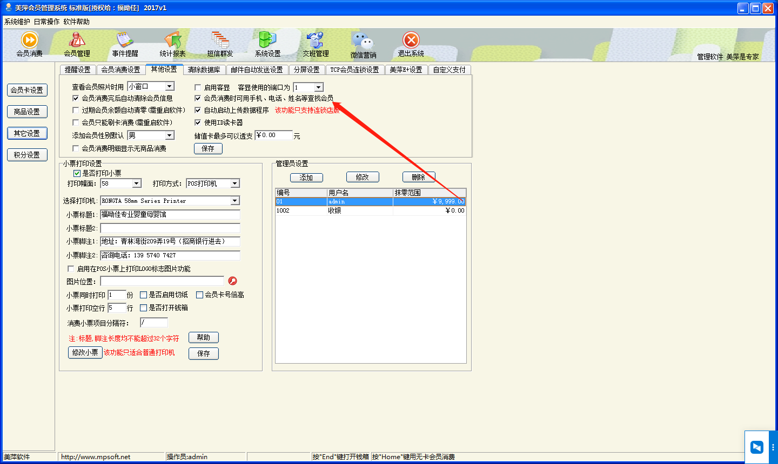Image resolution: width=778 pixels, height=464 pixels.
Task: Expand the 添加会员性别默认 dropdown
Action: [170, 135]
